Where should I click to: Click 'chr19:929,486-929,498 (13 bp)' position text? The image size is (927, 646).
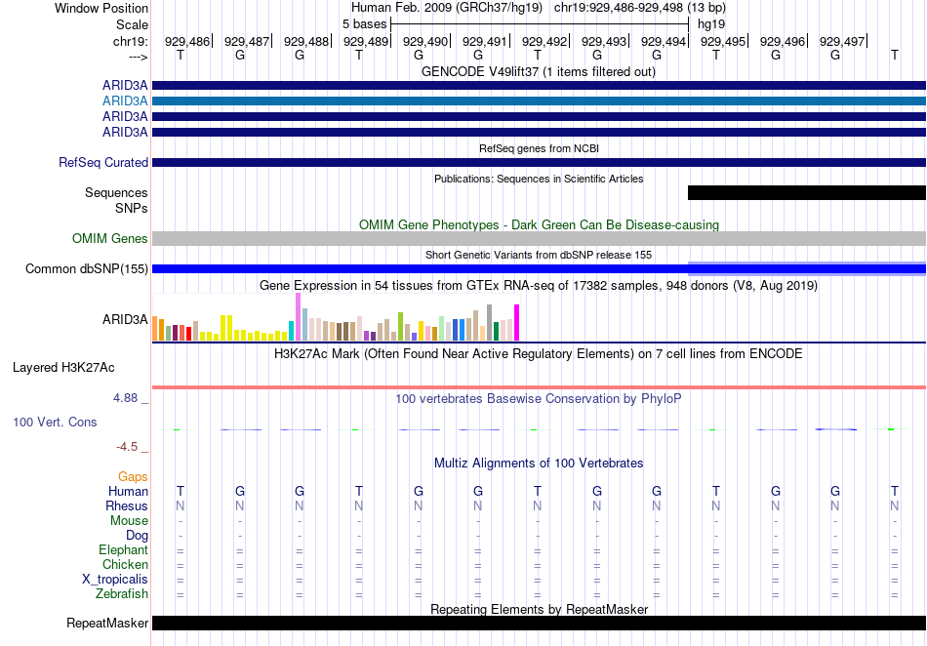[x=640, y=8]
